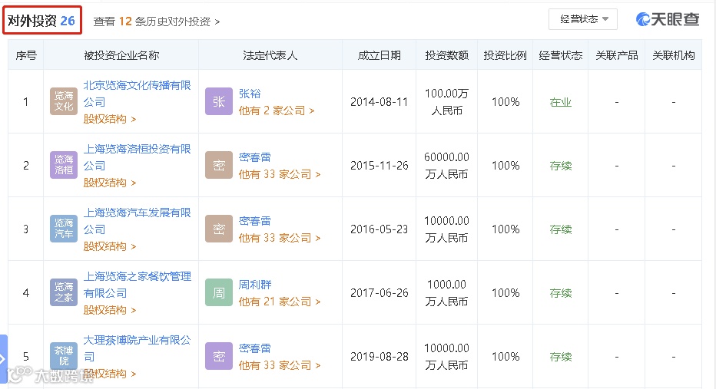View 股权结构 of 上海览海洛桓投资
This screenshot has height=389, width=716.
pyautogui.click(x=110, y=183)
